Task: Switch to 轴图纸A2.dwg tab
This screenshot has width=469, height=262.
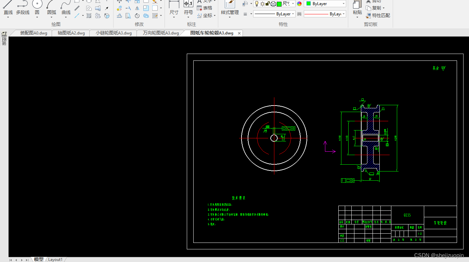Action: pyautogui.click(x=71, y=33)
